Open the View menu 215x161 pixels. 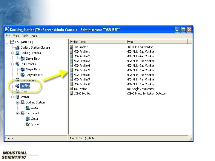click(16, 36)
